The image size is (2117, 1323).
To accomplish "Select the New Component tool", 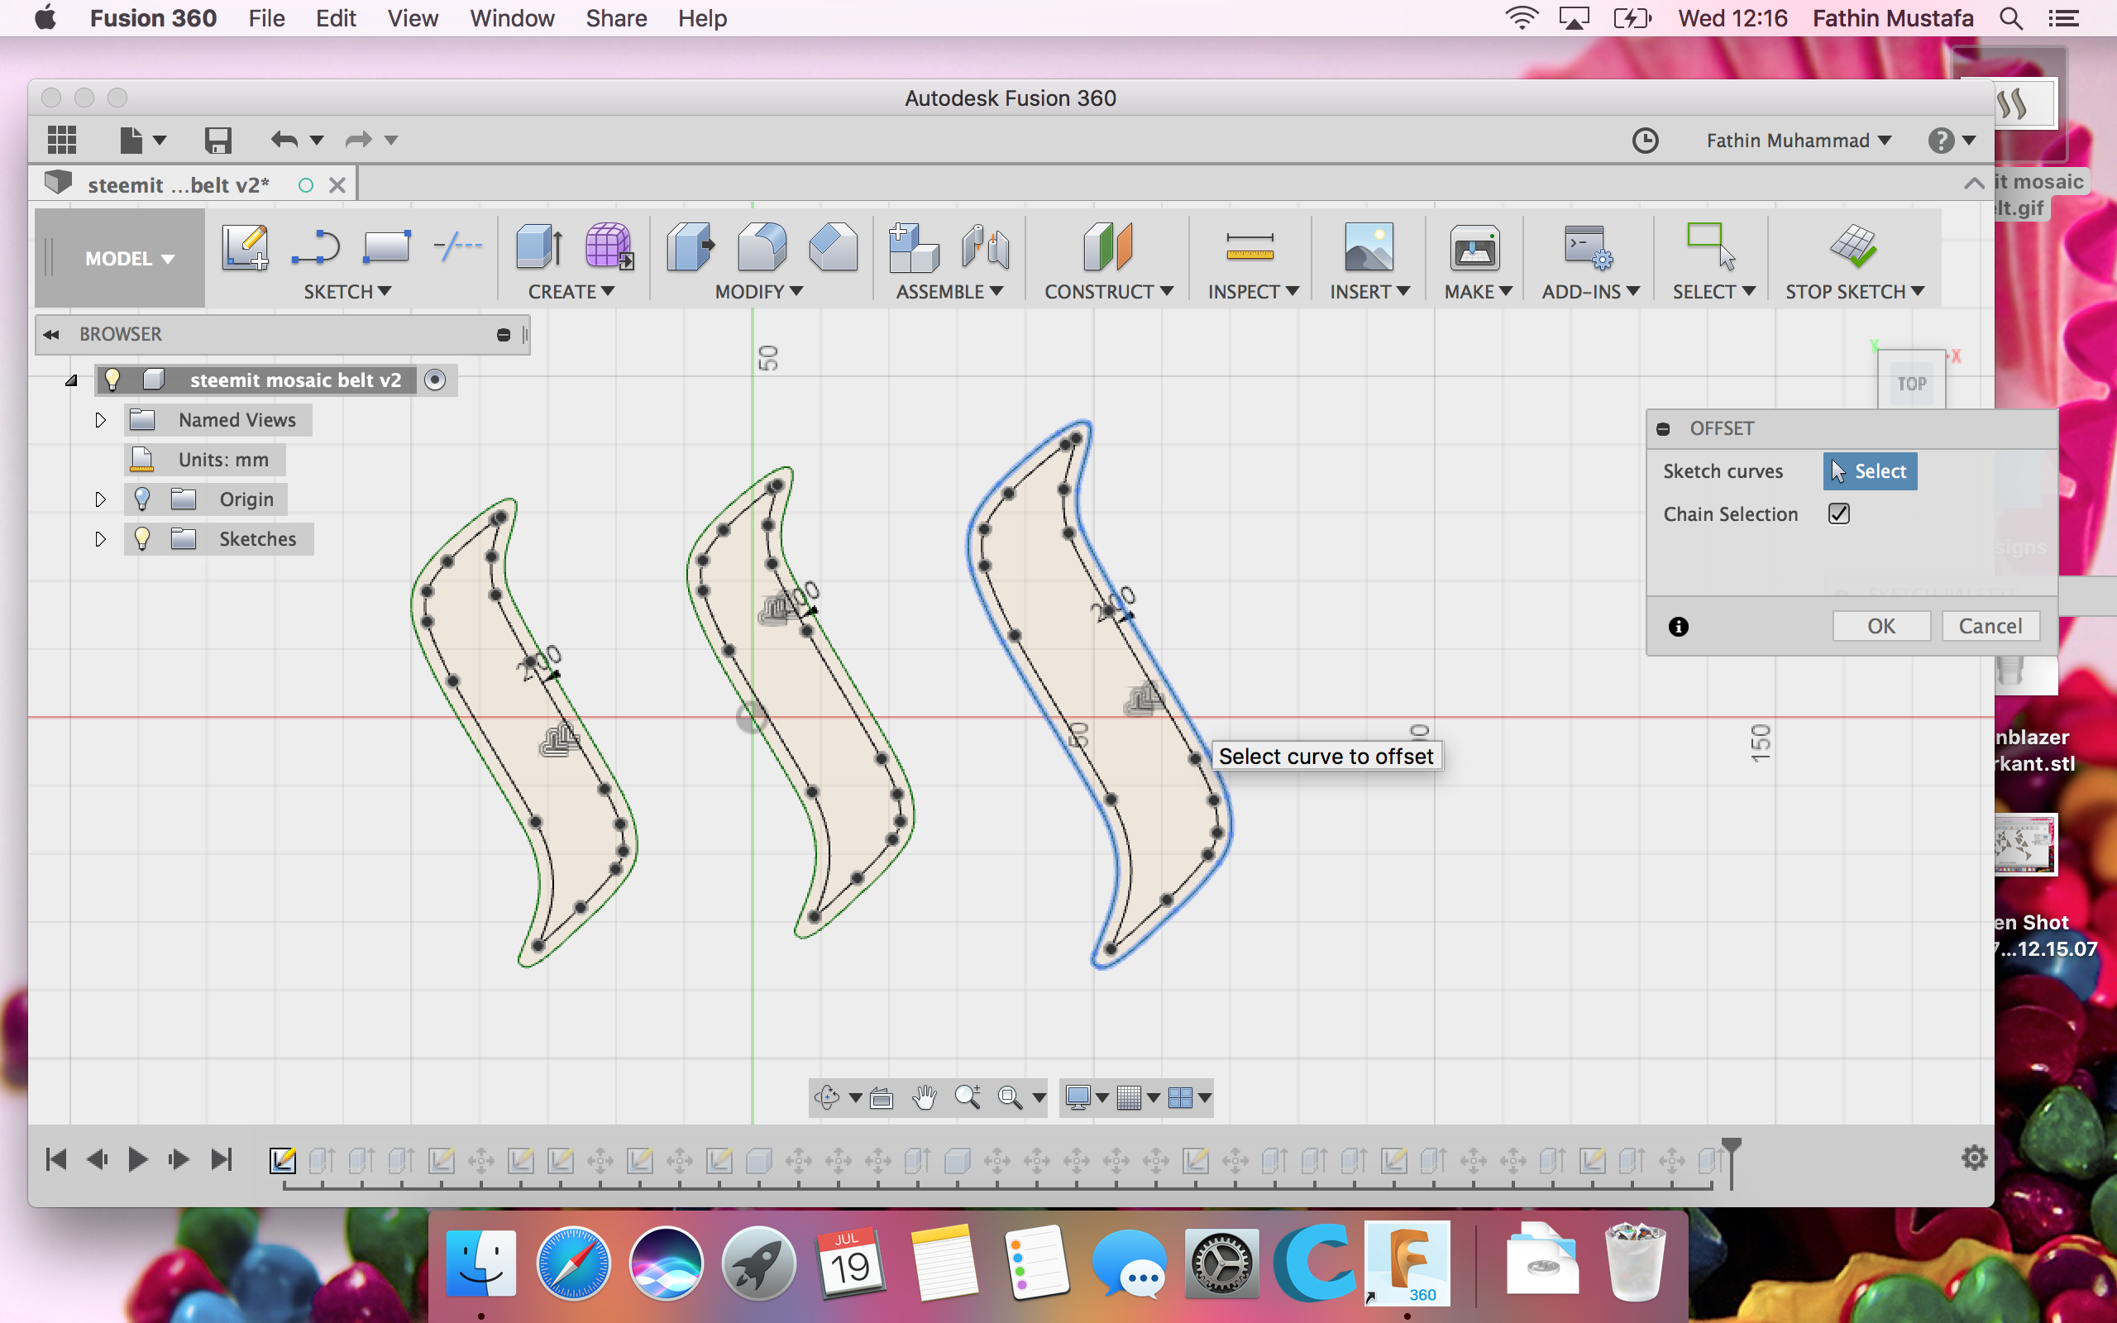I will pyautogui.click(x=913, y=246).
